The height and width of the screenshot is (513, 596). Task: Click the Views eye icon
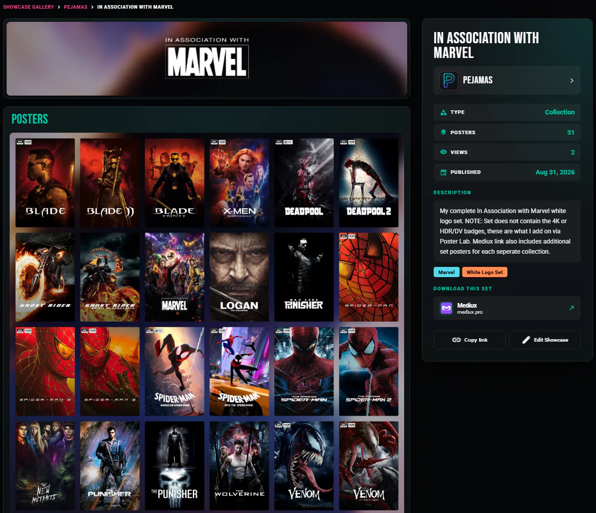click(443, 152)
